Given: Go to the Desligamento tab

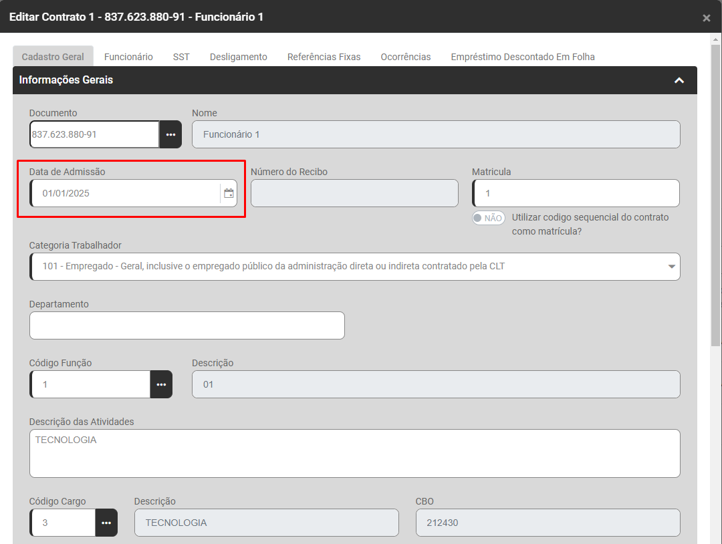Looking at the screenshot, I should [238, 57].
